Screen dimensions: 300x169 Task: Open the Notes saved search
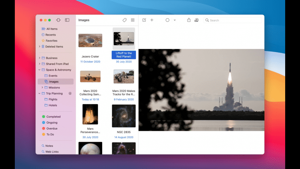pyautogui.click(x=49, y=146)
